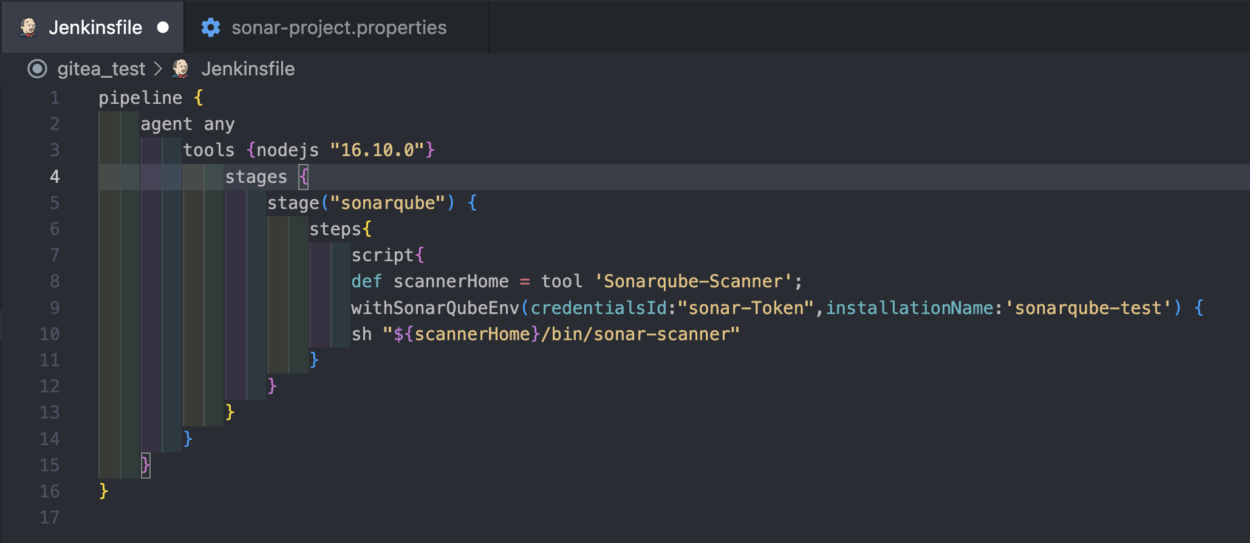Click the 'tools' keyword on line 3
Viewport: 1250px width, 543px height.
point(209,150)
